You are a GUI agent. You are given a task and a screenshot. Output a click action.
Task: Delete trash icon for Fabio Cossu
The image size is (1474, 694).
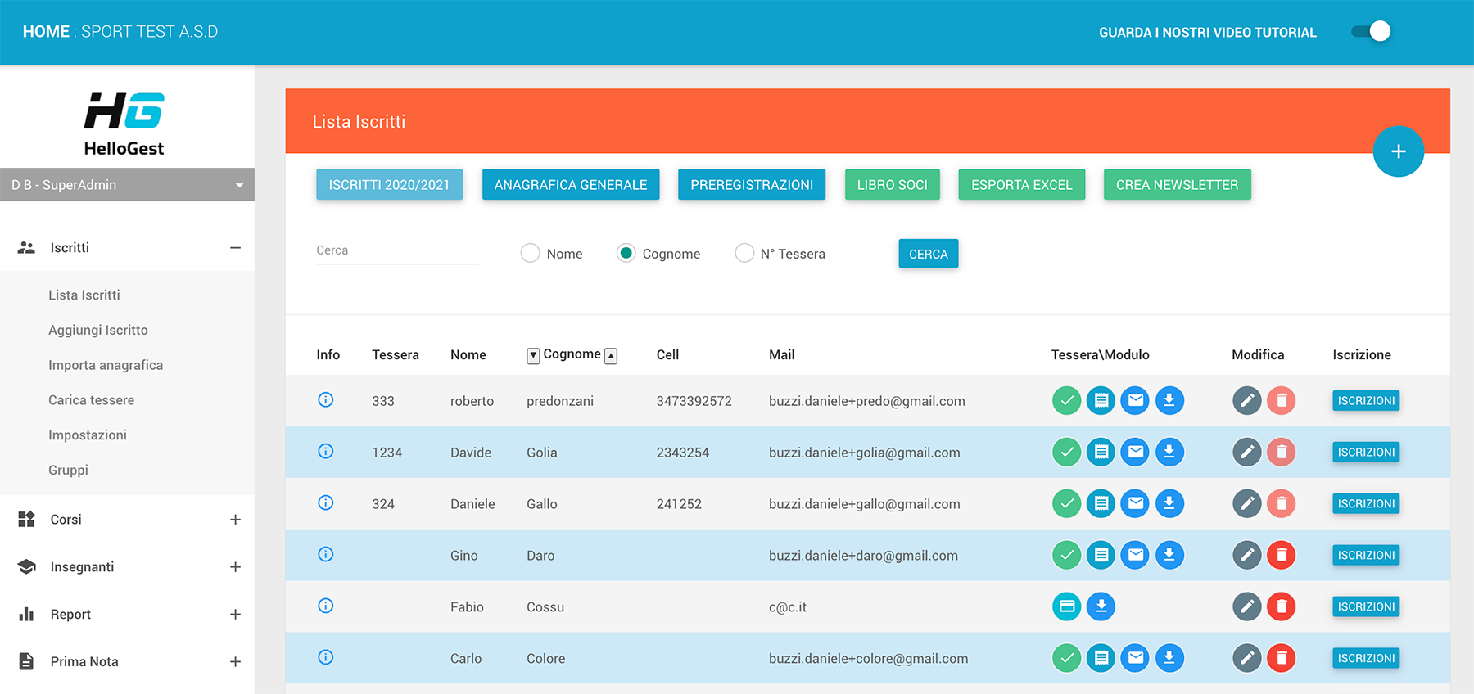(1281, 606)
